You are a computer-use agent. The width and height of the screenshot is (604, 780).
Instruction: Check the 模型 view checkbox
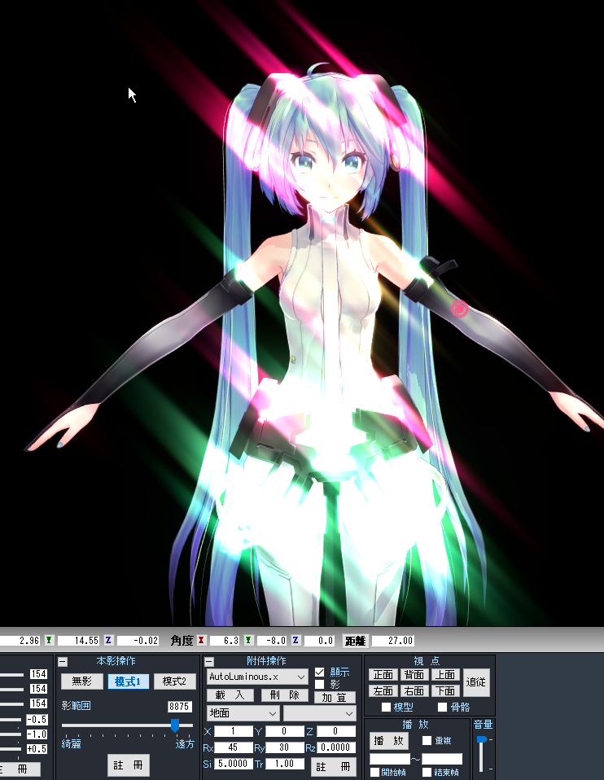click(386, 707)
